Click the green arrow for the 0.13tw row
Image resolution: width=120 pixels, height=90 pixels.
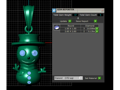[x=97, y=31]
